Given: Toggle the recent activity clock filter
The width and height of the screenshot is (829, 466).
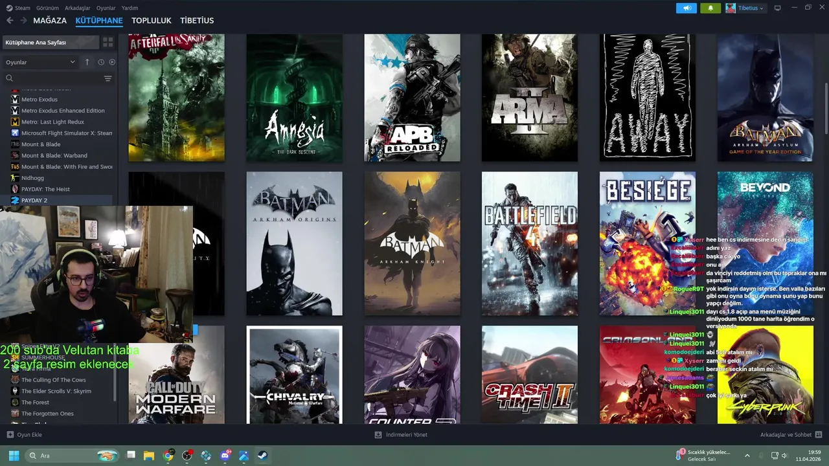Looking at the screenshot, I should click(101, 62).
